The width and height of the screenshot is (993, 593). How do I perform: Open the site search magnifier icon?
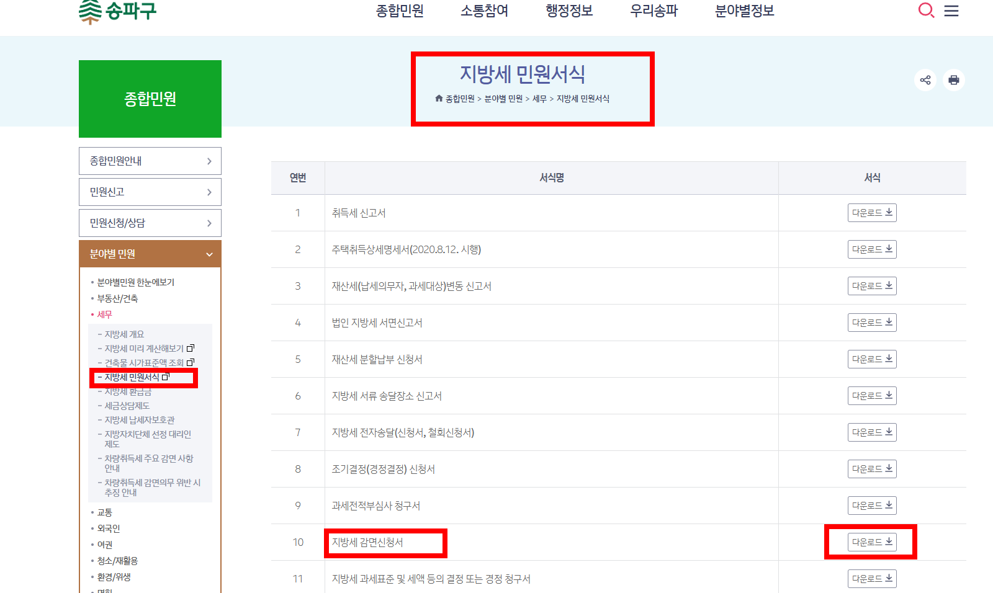click(926, 11)
